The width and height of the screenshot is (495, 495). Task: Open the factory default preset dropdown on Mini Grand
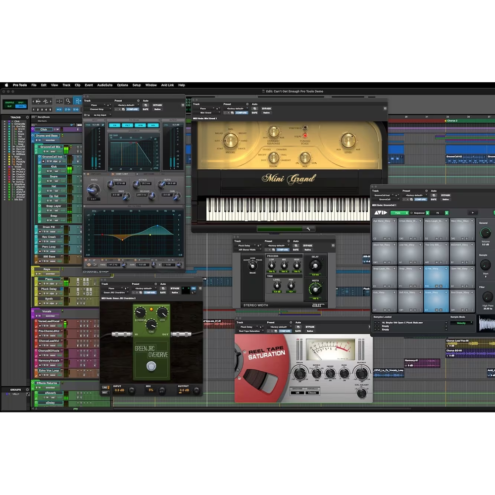235,108
